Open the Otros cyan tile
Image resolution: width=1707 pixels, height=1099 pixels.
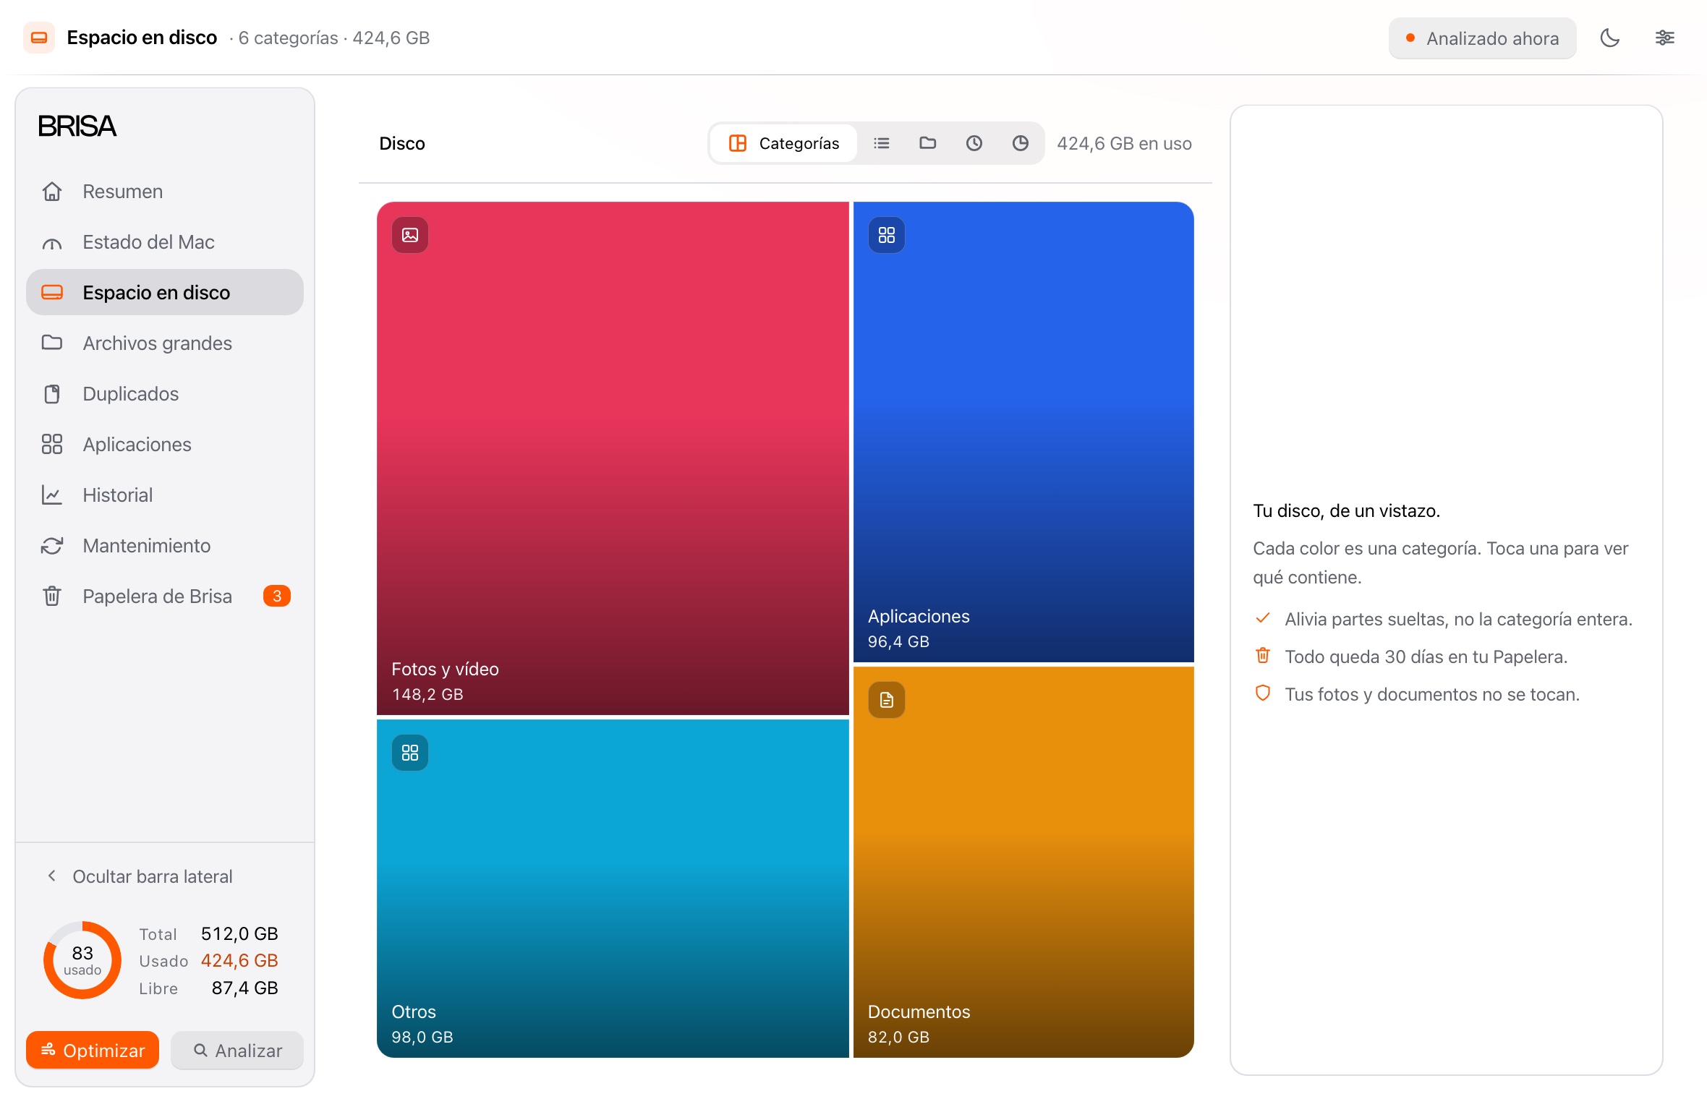coord(613,889)
